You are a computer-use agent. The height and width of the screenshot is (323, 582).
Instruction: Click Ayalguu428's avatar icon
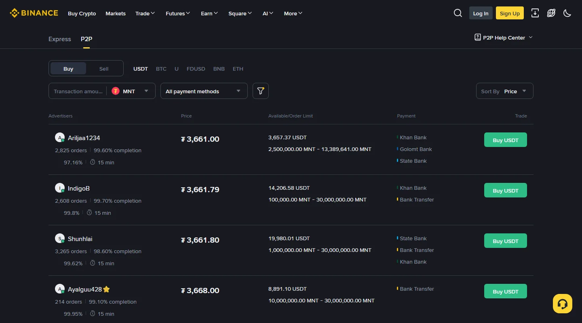(x=60, y=289)
